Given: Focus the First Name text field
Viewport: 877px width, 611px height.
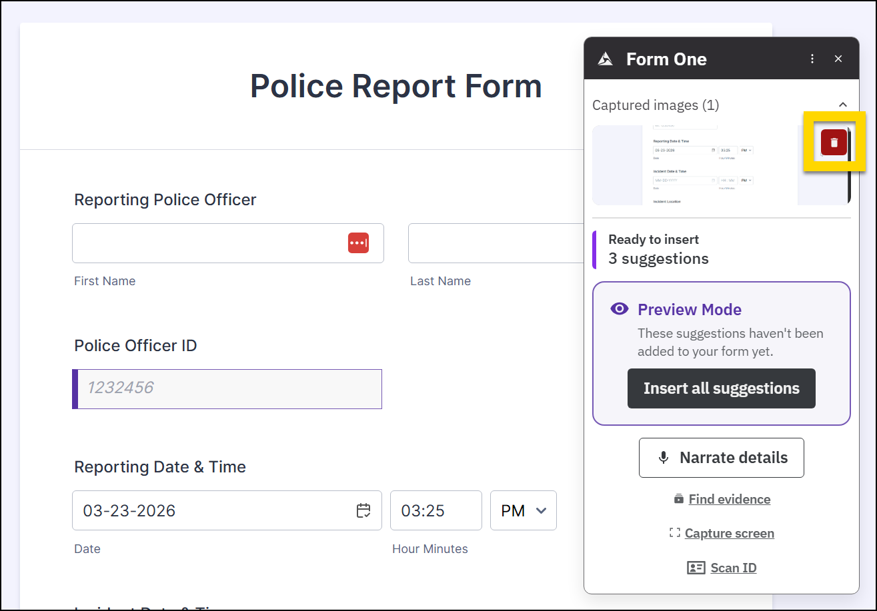Looking at the screenshot, I should point(207,243).
